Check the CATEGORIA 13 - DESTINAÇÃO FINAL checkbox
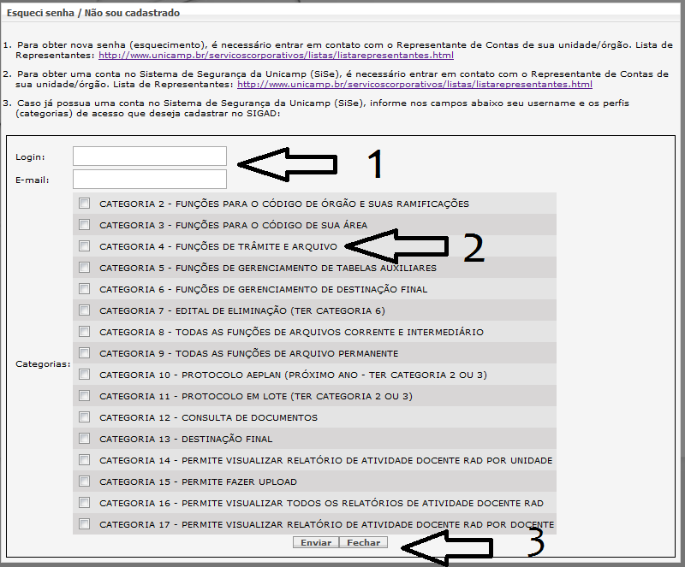Screen dimensions: 685x567 [84, 439]
